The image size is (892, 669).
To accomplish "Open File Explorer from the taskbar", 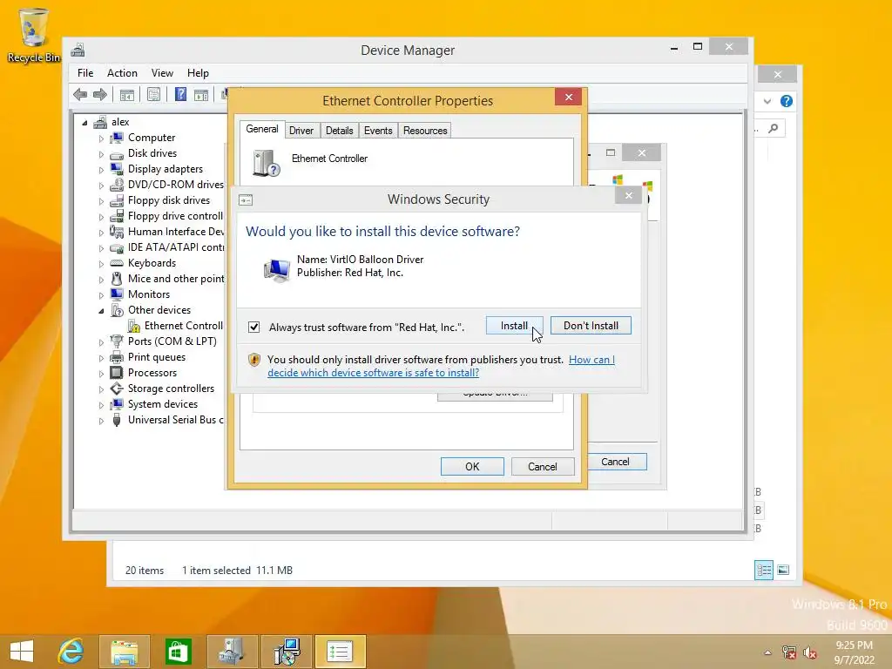I will pyautogui.click(x=124, y=652).
